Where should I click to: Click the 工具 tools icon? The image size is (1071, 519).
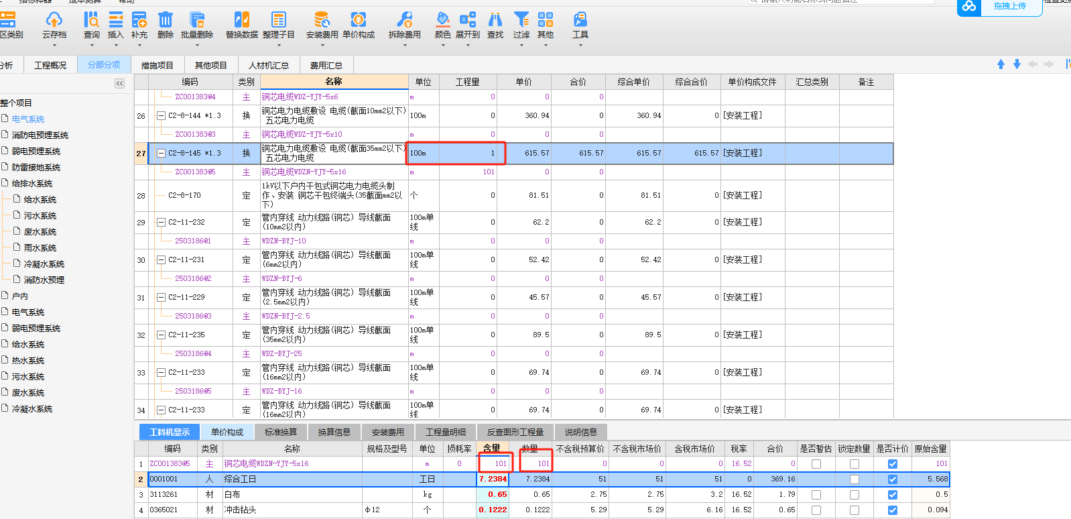tap(580, 19)
